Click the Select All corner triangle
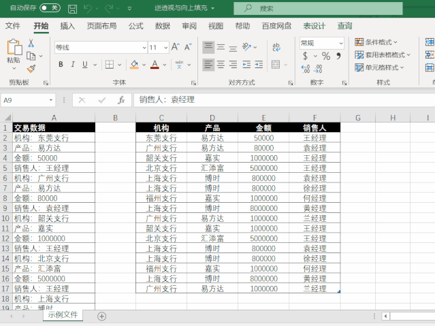Screen dimensions: 435x326 pyautogui.click(x=7, y=117)
